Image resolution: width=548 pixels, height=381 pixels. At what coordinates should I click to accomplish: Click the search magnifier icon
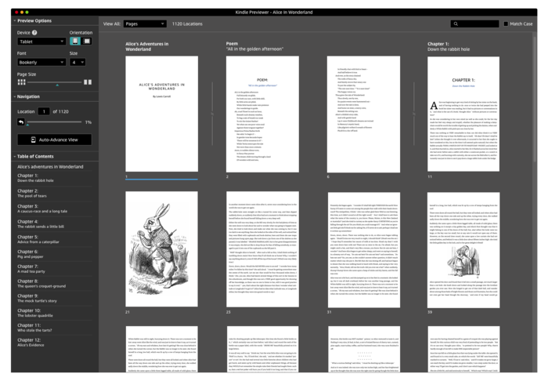tap(454, 24)
